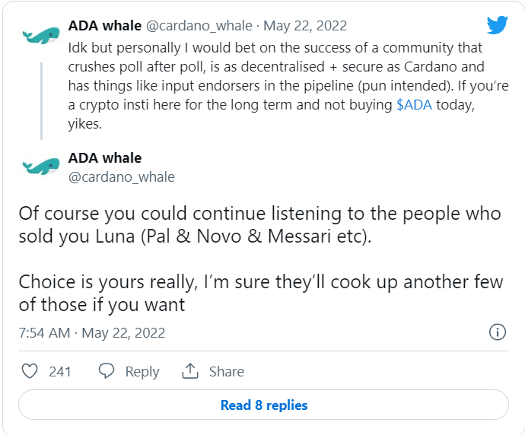Click the Share label

pos(227,371)
